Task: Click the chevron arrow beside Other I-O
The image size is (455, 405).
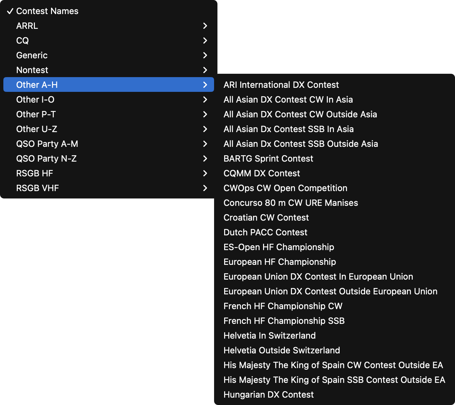Action: coord(205,100)
